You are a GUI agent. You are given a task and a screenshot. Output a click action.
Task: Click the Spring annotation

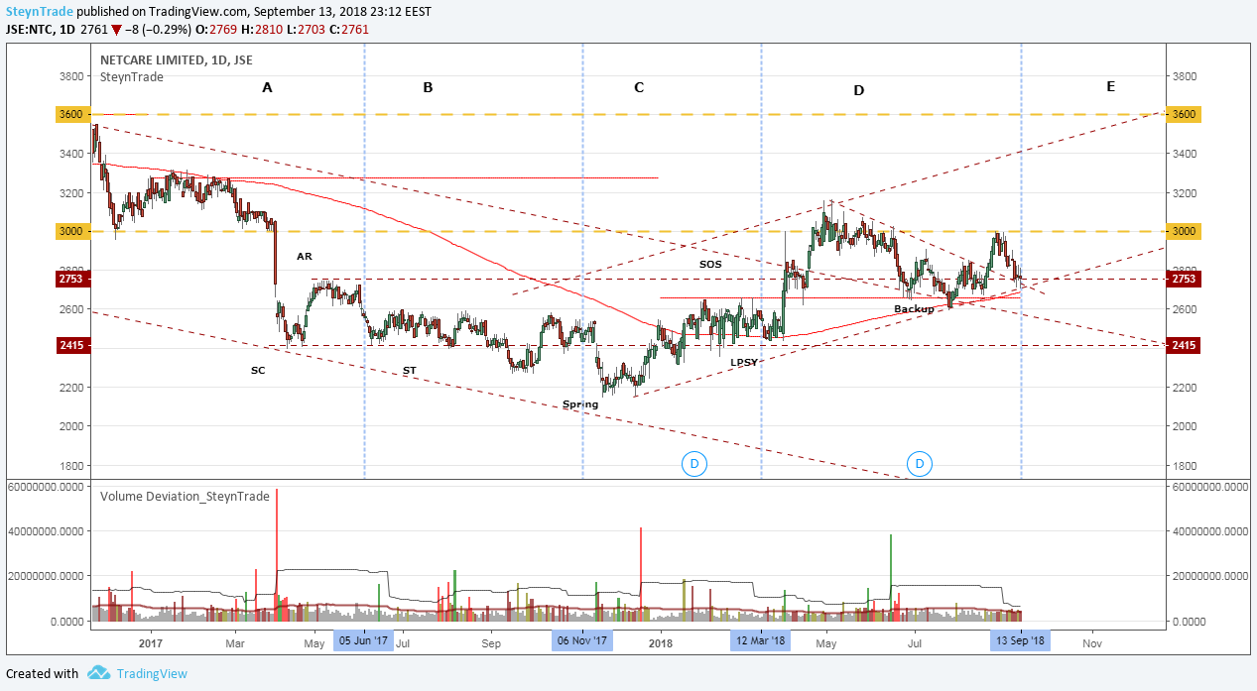pyautogui.click(x=580, y=404)
